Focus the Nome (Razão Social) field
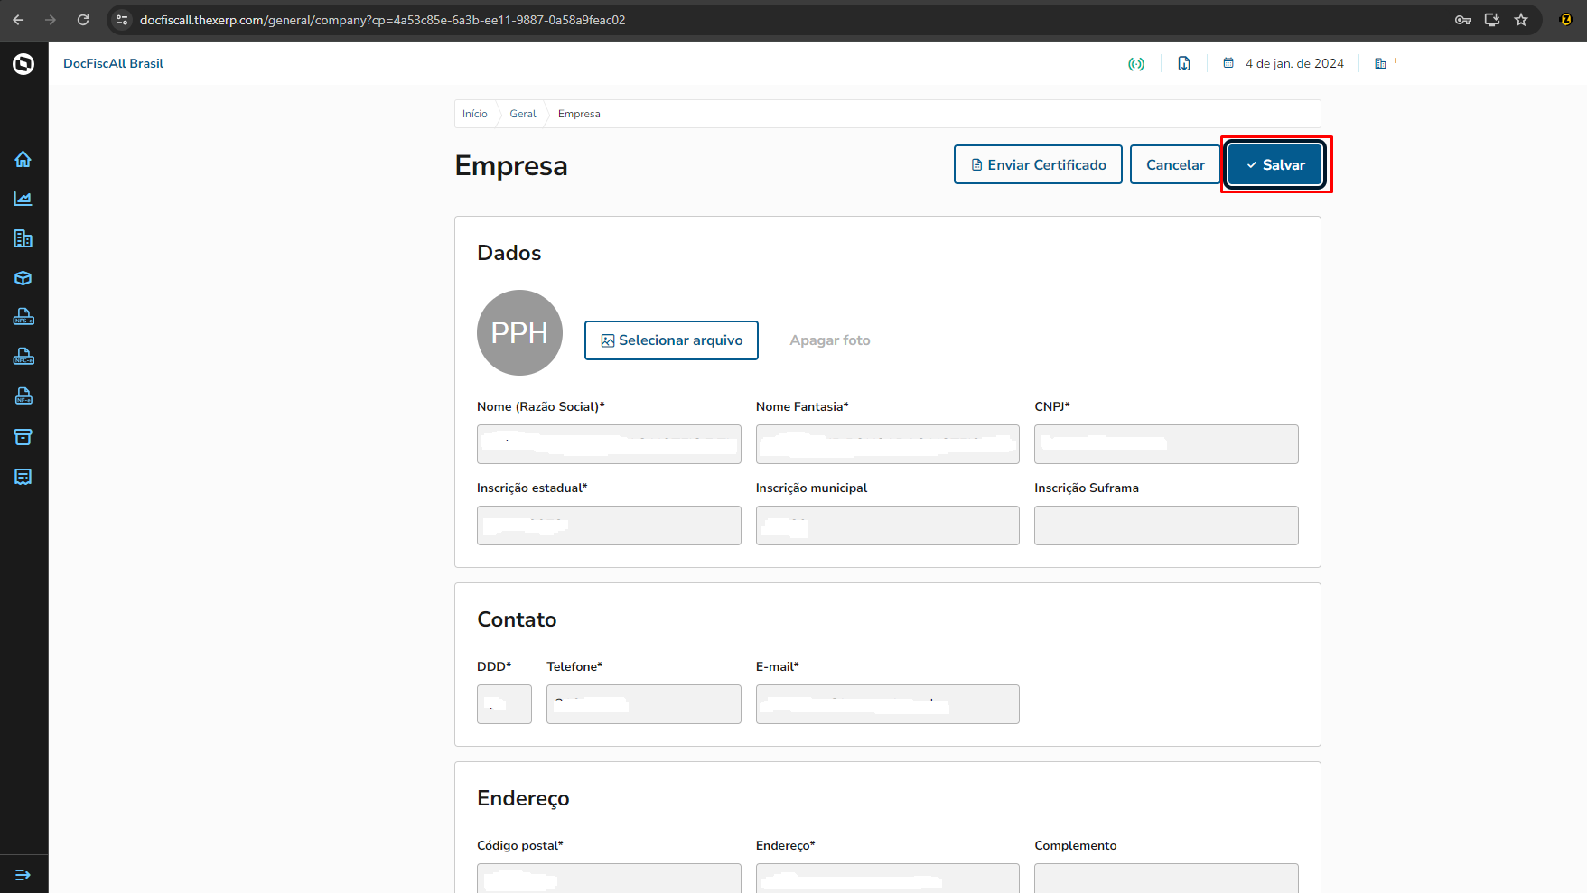1587x893 pixels. 609,444
